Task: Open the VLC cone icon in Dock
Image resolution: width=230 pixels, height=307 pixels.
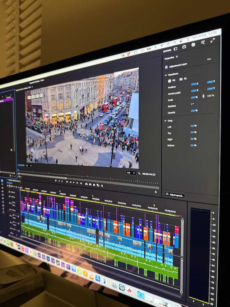Action: [92, 276]
